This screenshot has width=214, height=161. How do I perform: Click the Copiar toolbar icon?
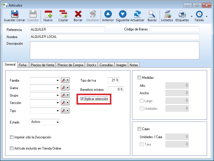coord(63,14)
